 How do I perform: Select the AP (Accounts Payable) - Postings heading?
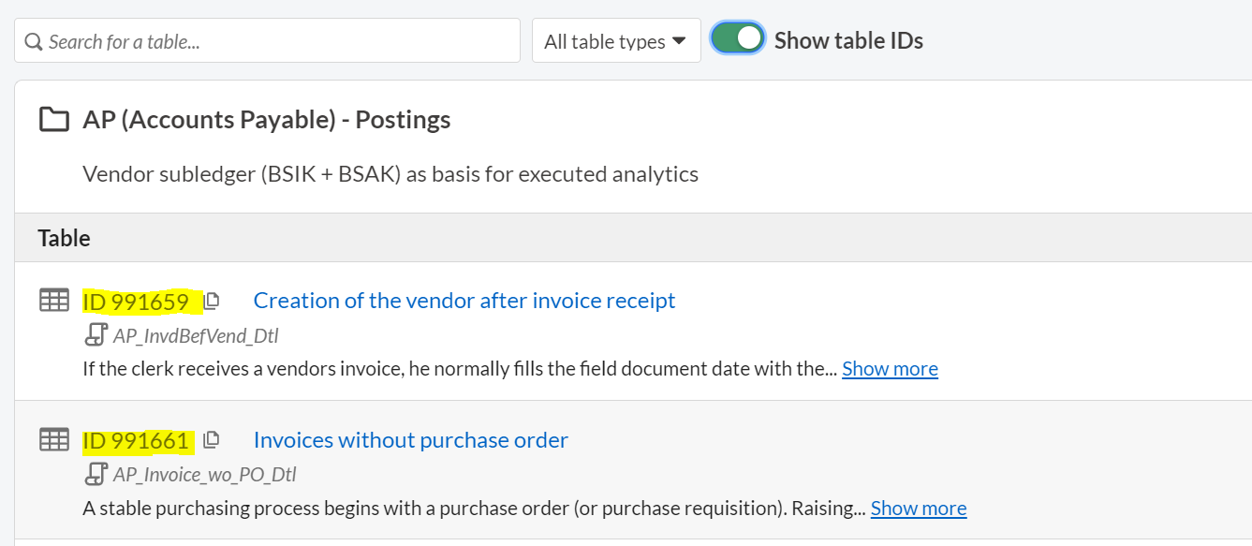[266, 120]
